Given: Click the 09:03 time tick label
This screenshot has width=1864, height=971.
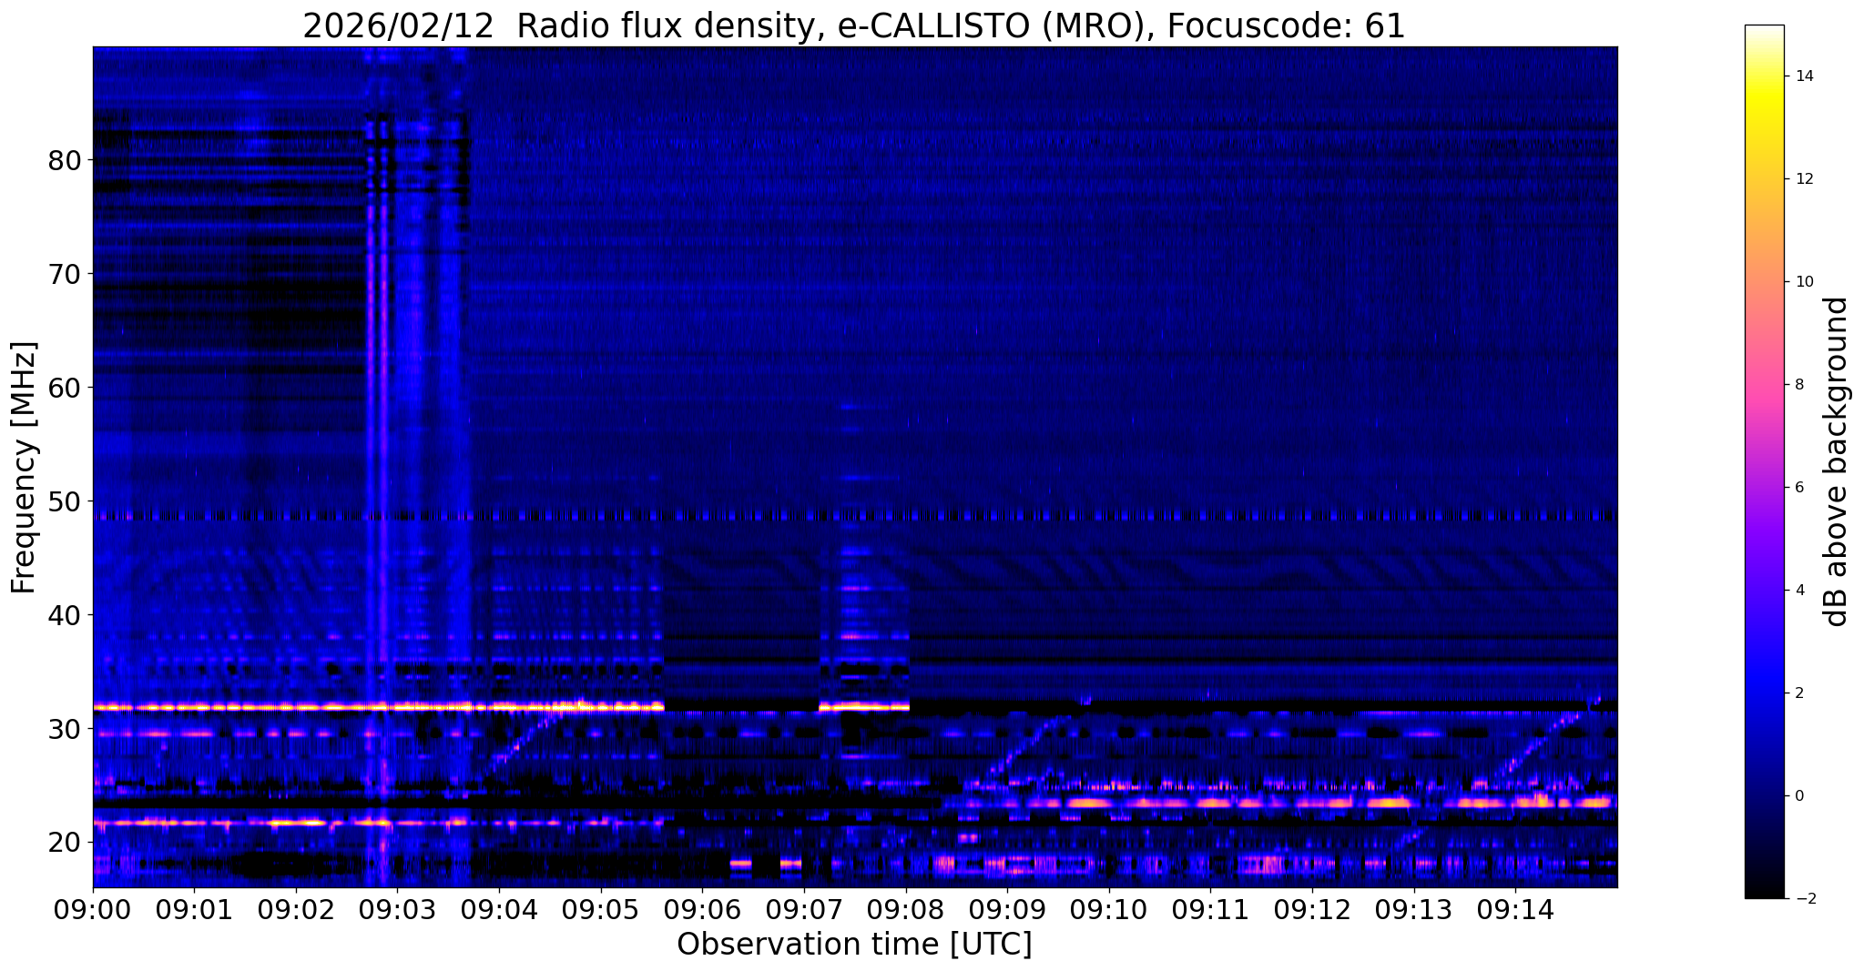Looking at the screenshot, I should click(397, 910).
